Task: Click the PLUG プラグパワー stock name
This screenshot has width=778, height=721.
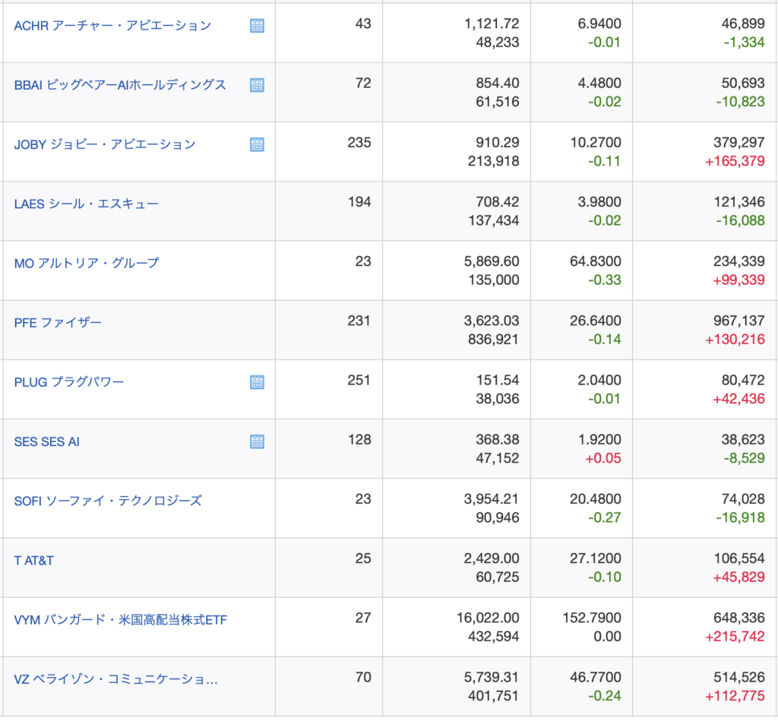Action: [69, 382]
